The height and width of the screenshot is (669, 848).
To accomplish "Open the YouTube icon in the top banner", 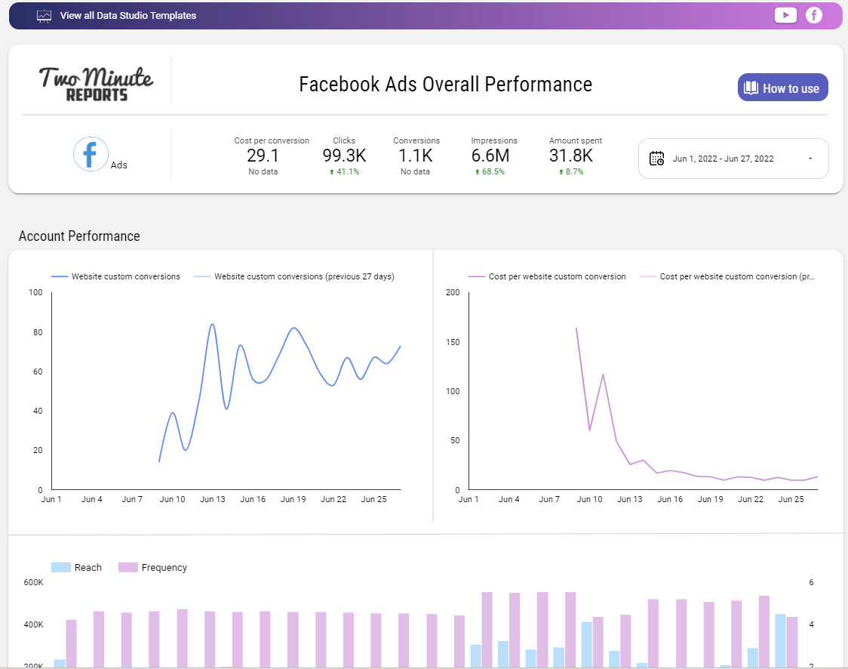I will [x=785, y=15].
